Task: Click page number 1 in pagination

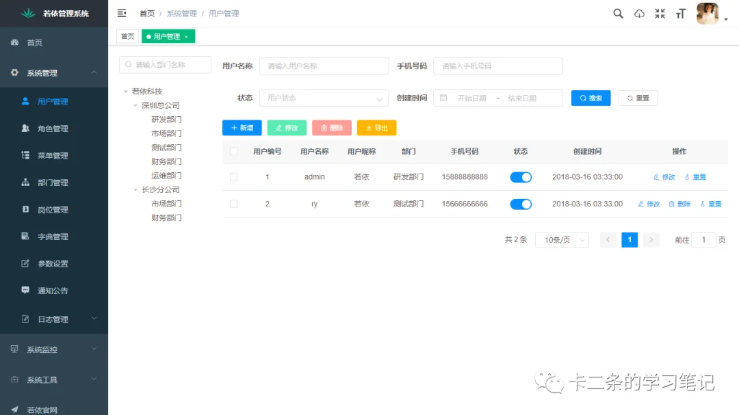Action: click(630, 240)
